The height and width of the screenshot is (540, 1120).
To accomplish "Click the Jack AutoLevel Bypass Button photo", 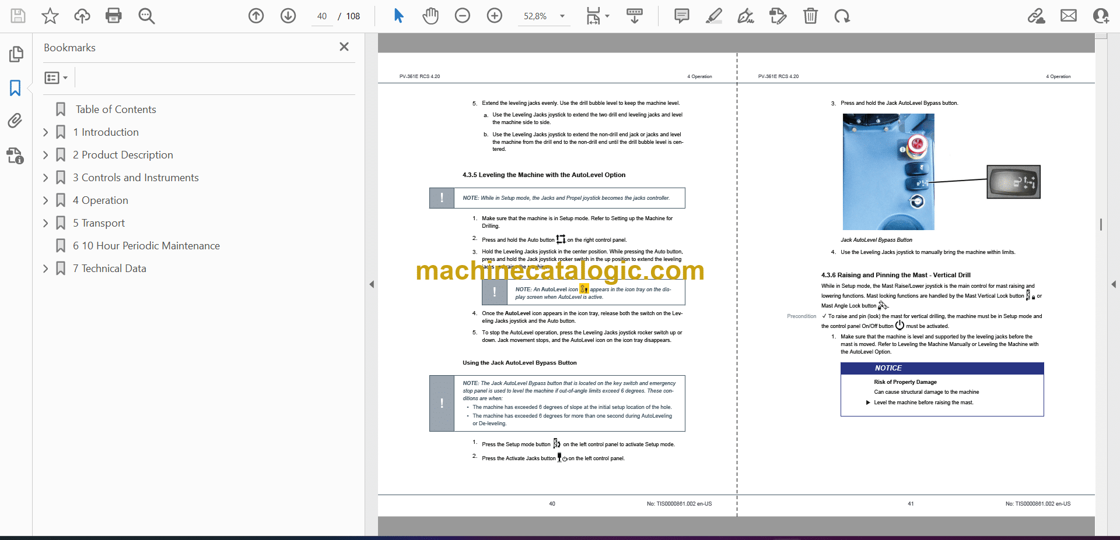I will coord(888,172).
